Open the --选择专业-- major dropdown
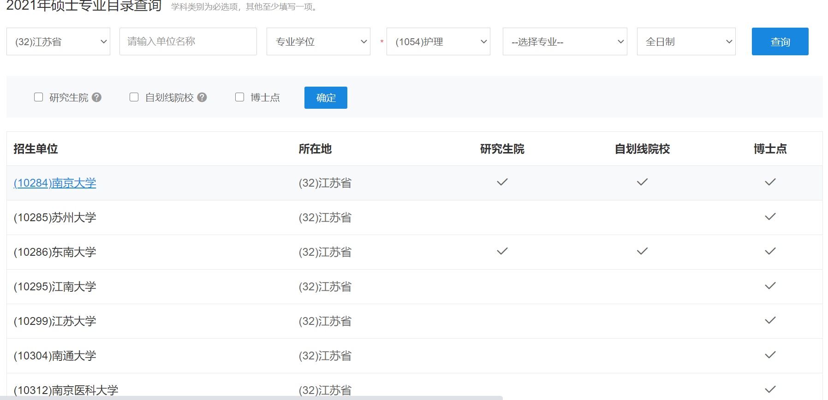 (x=565, y=41)
